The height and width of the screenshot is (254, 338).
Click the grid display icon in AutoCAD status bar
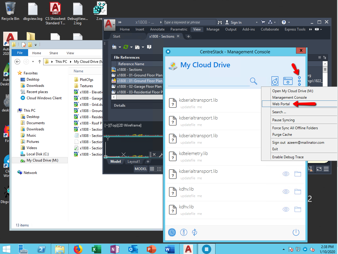(x=152, y=169)
